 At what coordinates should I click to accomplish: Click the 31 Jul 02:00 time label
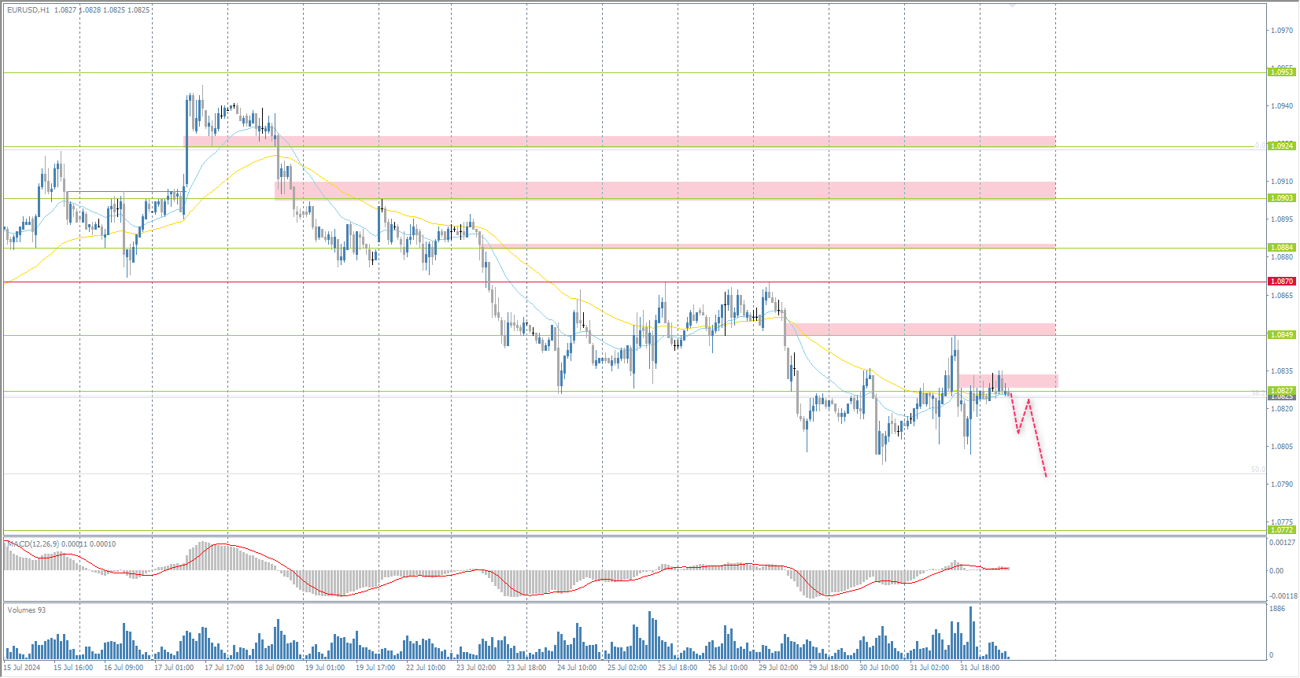point(929,668)
